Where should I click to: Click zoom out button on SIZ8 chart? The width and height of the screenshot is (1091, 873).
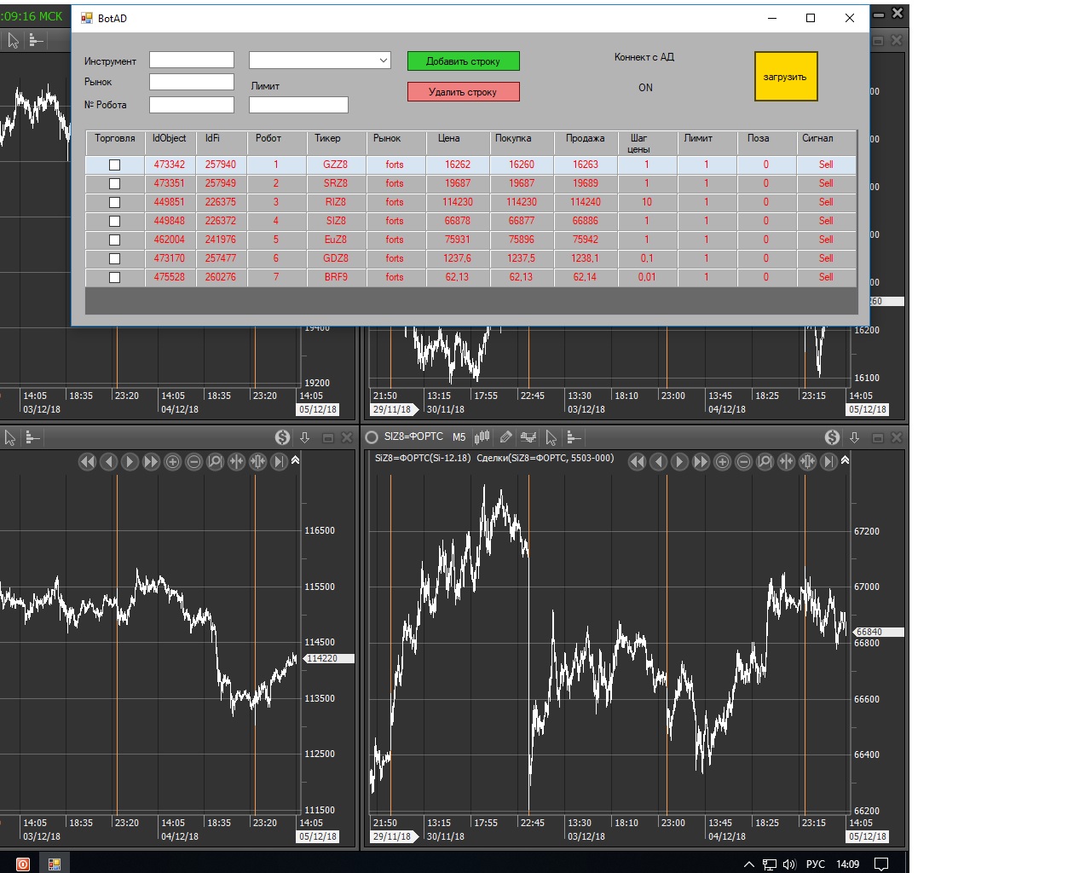tap(743, 462)
